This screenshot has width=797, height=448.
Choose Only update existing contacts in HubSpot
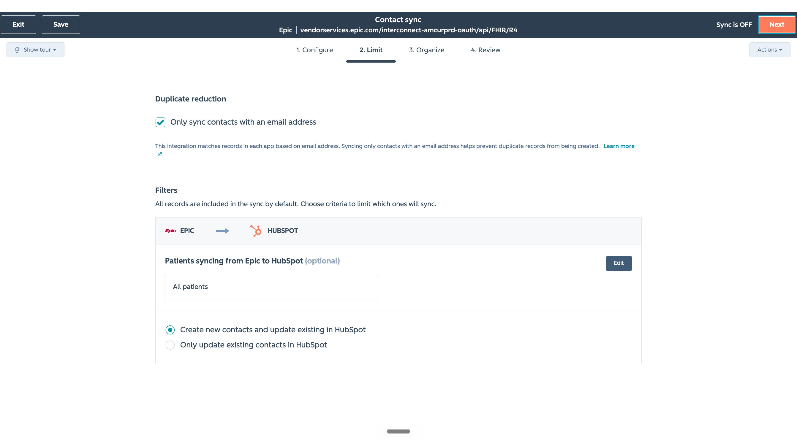pos(170,345)
